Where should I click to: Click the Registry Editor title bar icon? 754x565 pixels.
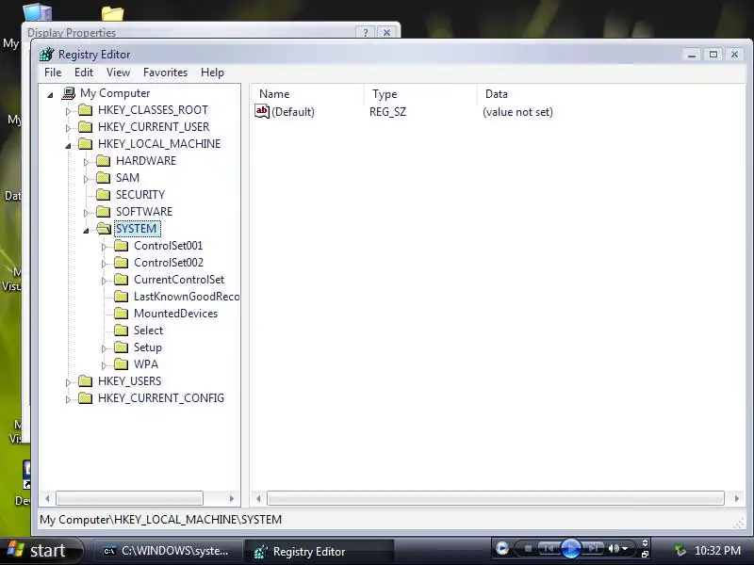click(46, 55)
